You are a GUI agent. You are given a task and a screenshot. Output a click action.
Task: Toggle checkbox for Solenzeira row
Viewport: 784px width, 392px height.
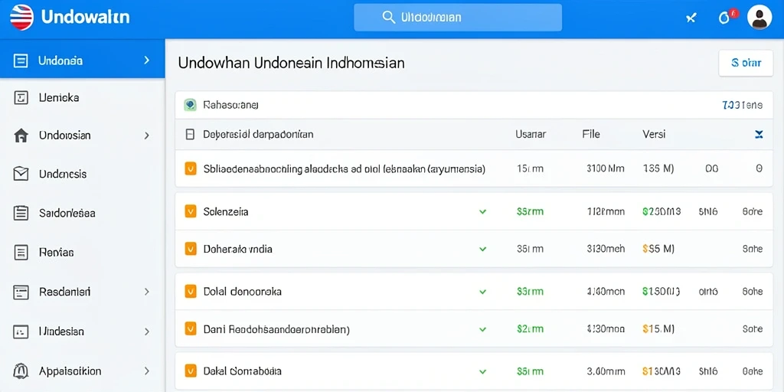coord(190,211)
